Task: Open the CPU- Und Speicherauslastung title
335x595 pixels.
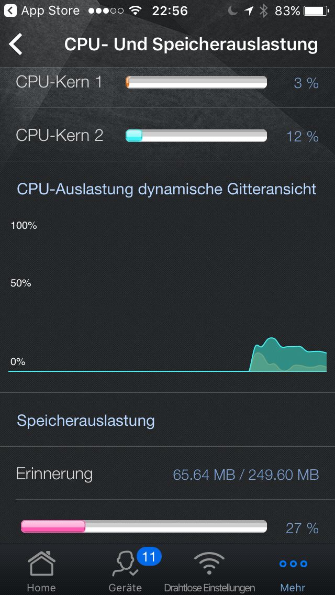Action: [x=190, y=45]
